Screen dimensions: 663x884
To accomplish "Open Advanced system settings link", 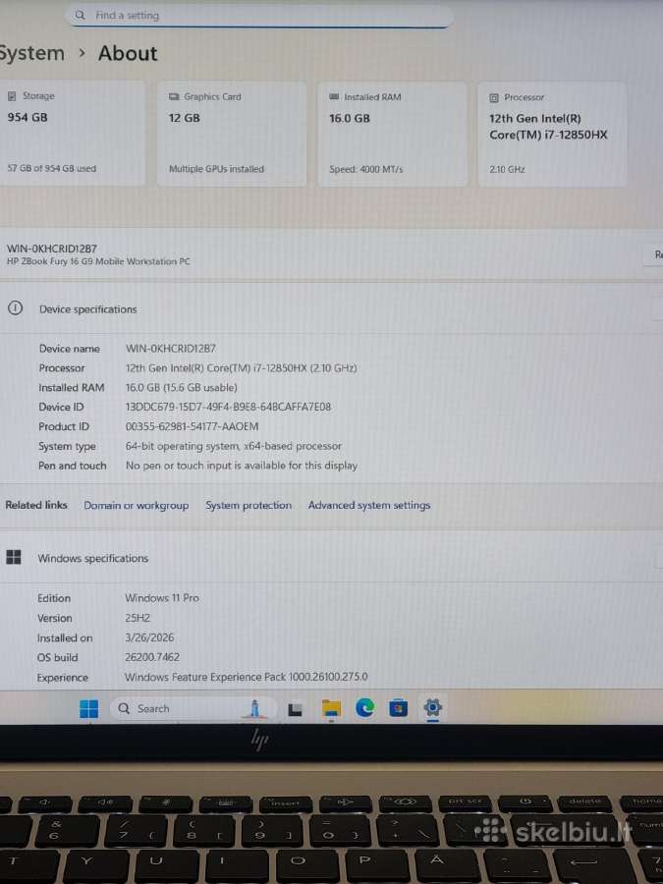I will [x=369, y=505].
